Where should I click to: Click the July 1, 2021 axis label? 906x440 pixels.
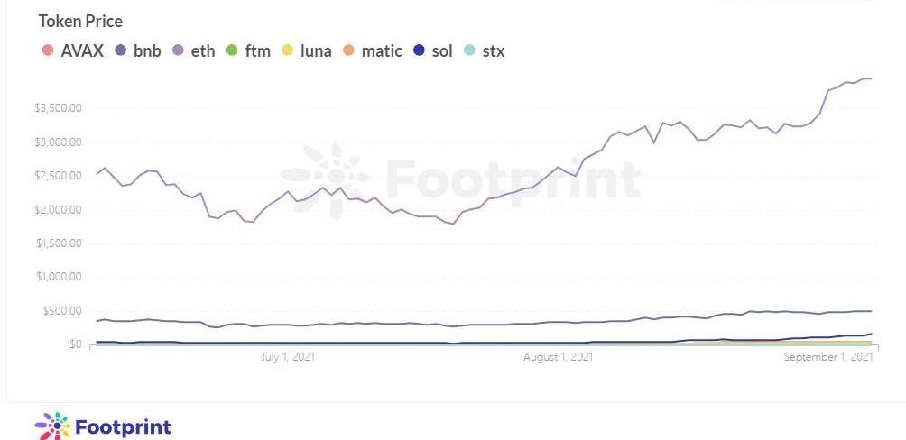pos(287,357)
